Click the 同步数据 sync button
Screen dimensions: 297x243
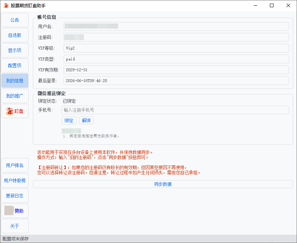163,184
